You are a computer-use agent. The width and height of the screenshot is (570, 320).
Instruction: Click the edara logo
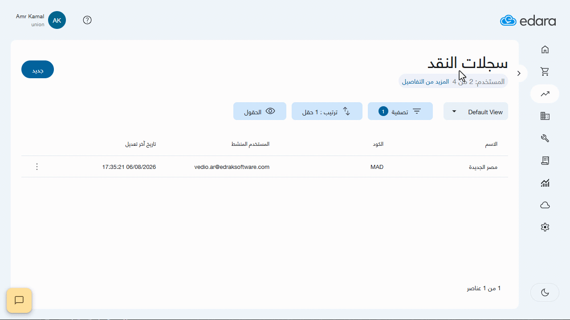[528, 20]
